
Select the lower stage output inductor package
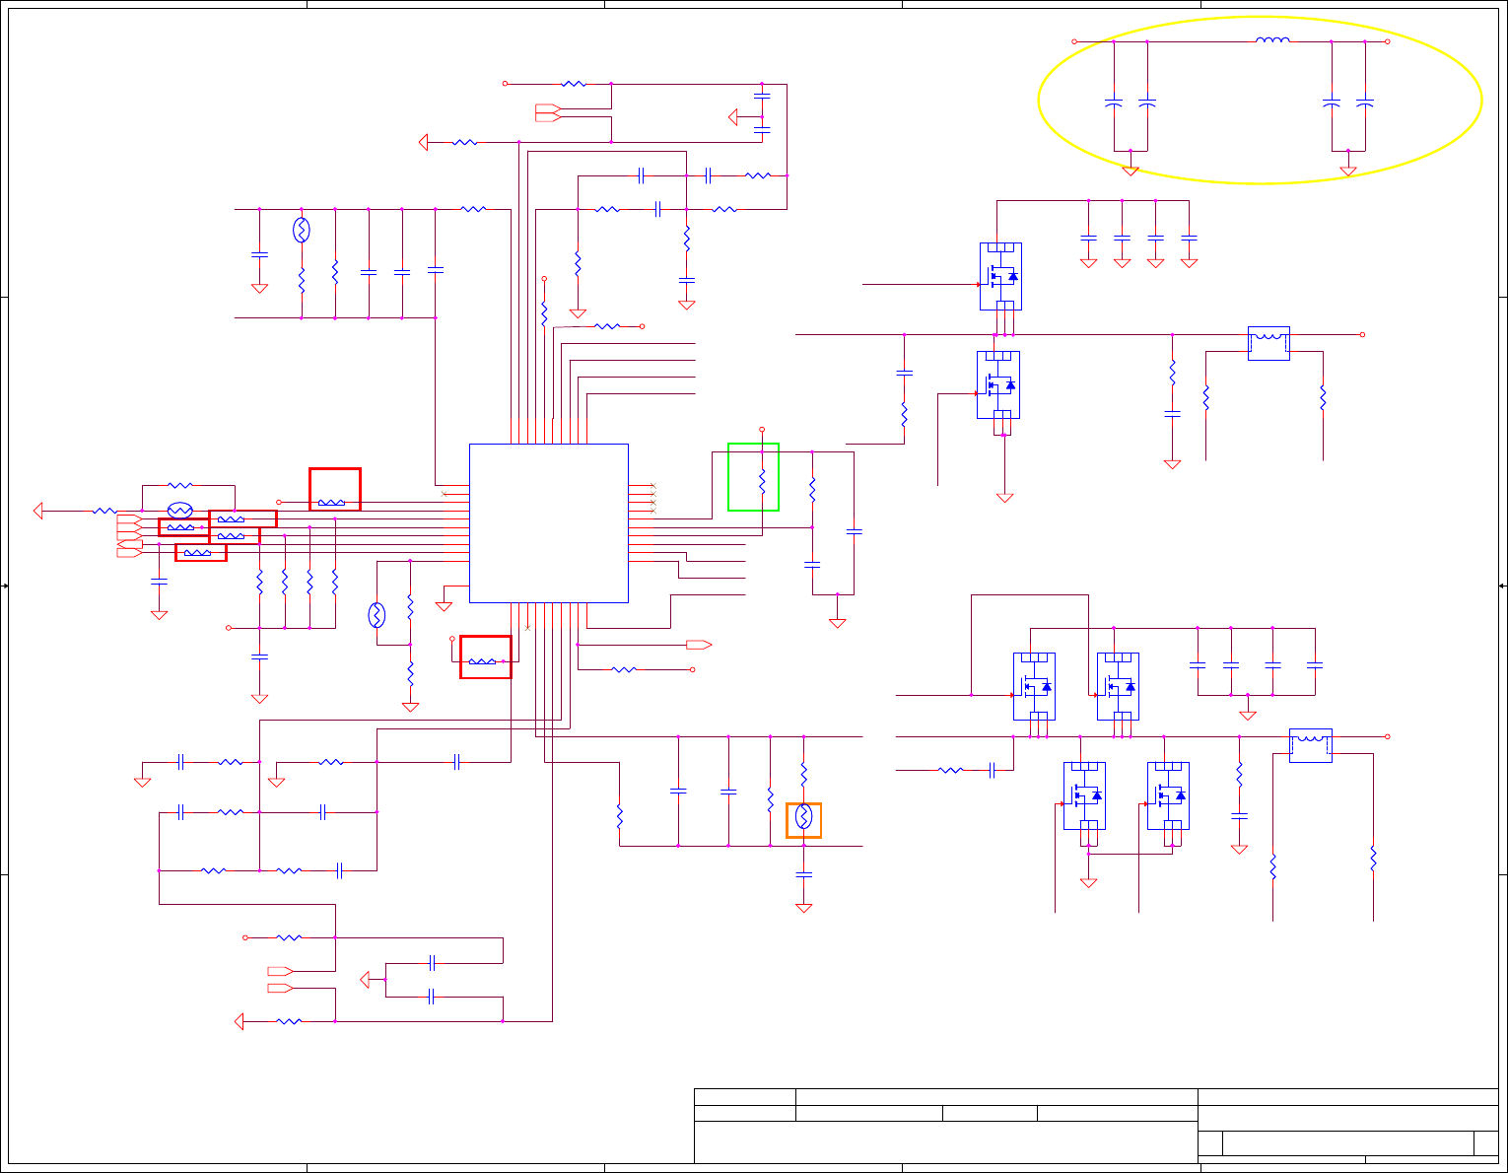point(1311,745)
